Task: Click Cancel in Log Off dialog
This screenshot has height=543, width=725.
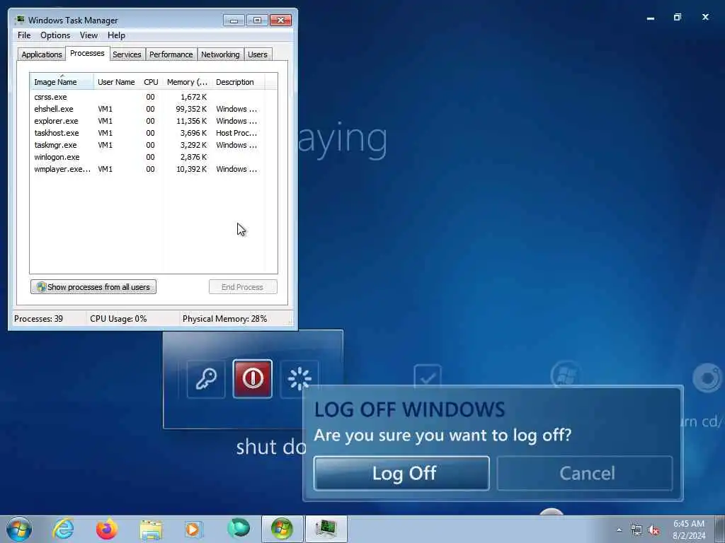Action: [x=585, y=473]
